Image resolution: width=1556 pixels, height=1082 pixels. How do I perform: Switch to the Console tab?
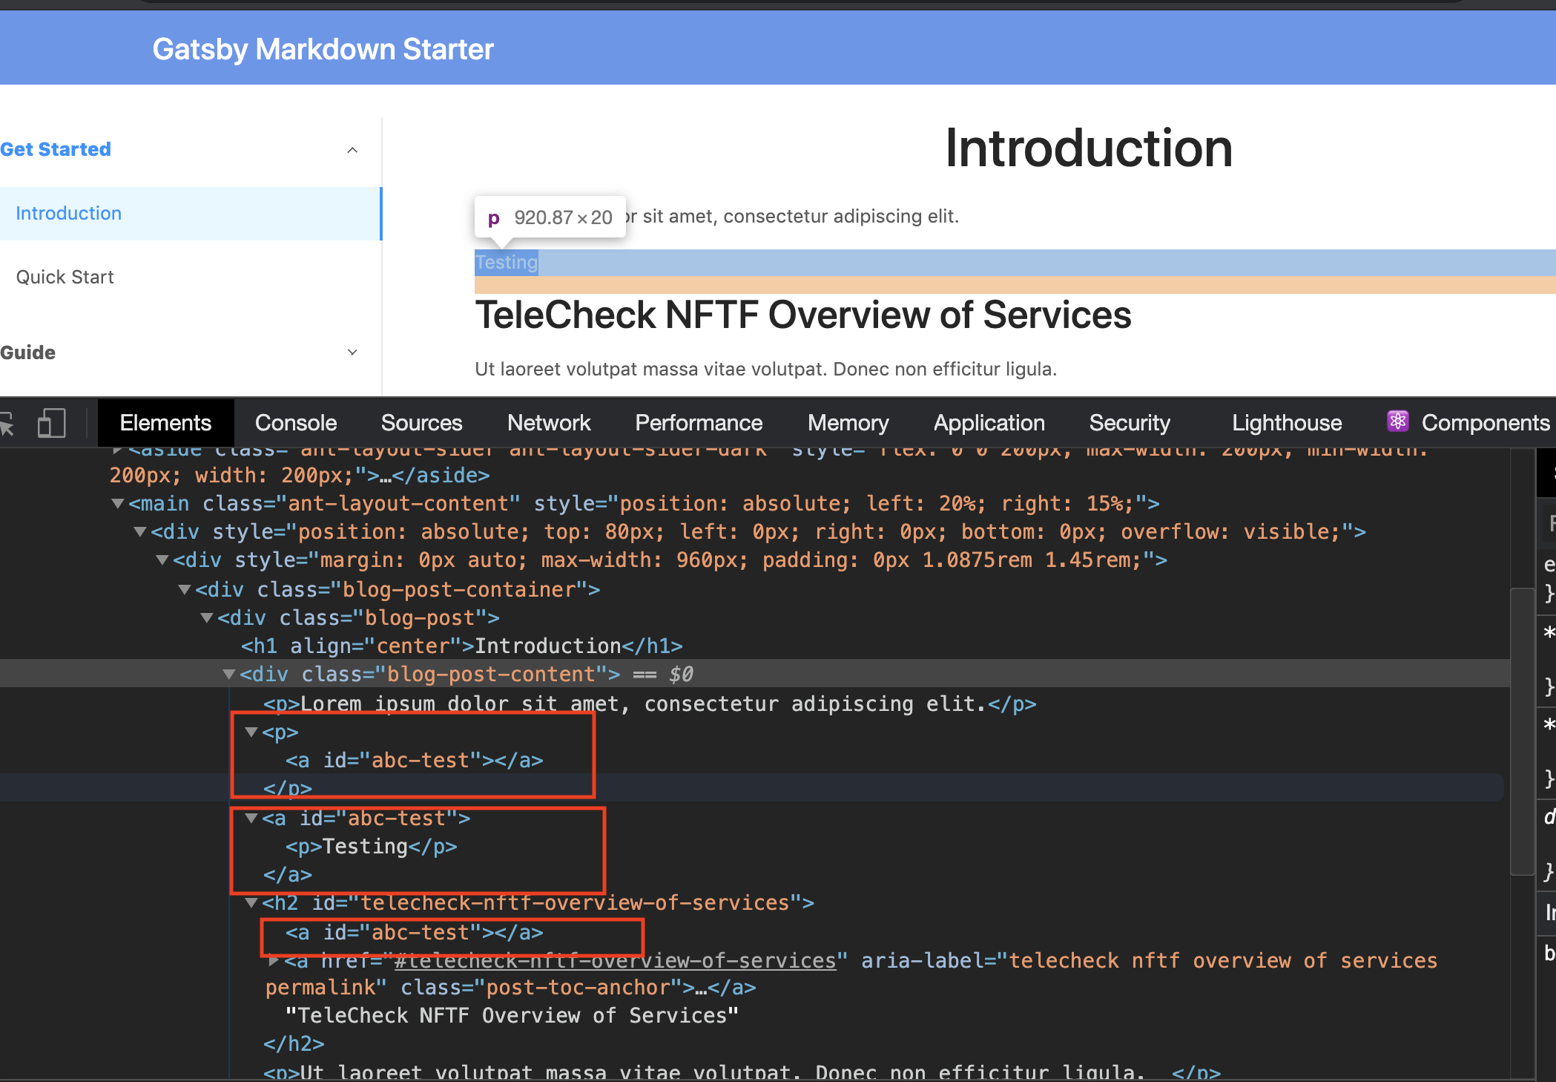pyautogui.click(x=294, y=423)
